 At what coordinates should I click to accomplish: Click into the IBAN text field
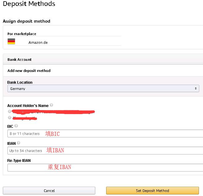[x=106, y=150]
